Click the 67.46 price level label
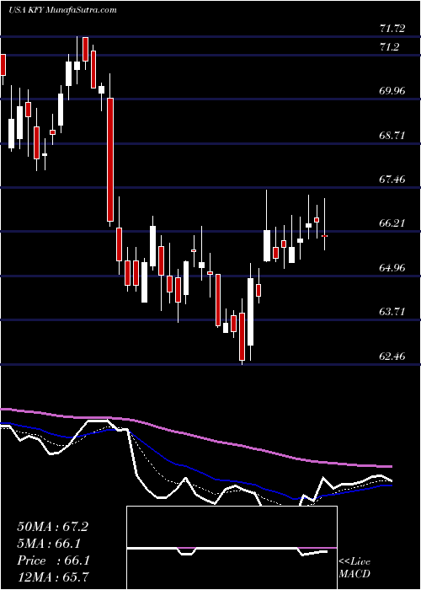 tap(392, 179)
